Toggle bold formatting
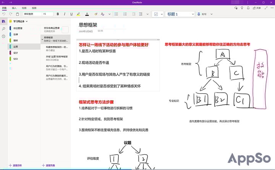 (x=58, y=14)
